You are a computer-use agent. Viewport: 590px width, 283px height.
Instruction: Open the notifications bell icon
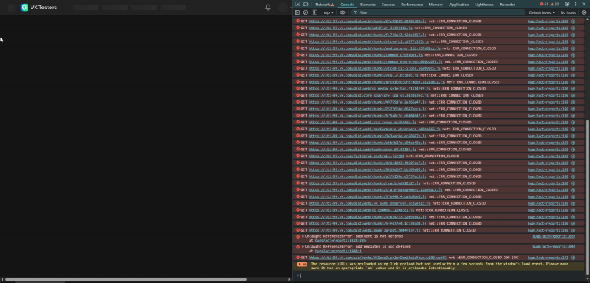pos(268,7)
